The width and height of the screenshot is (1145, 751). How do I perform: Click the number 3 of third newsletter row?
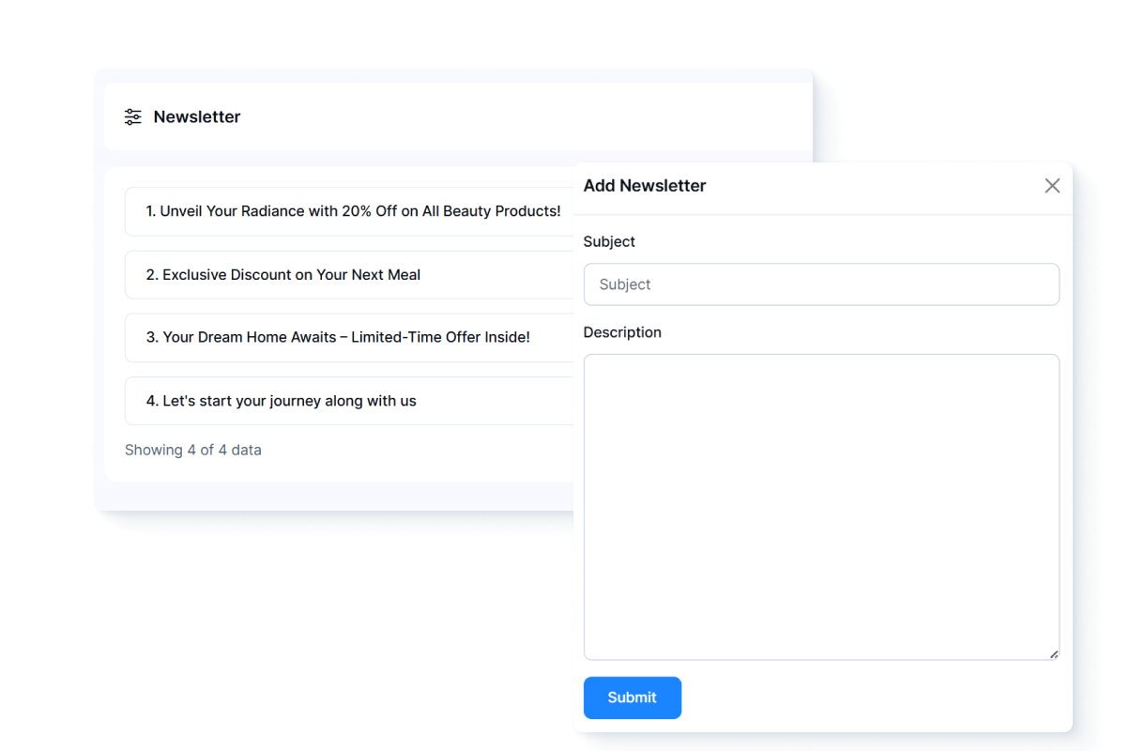(151, 337)
